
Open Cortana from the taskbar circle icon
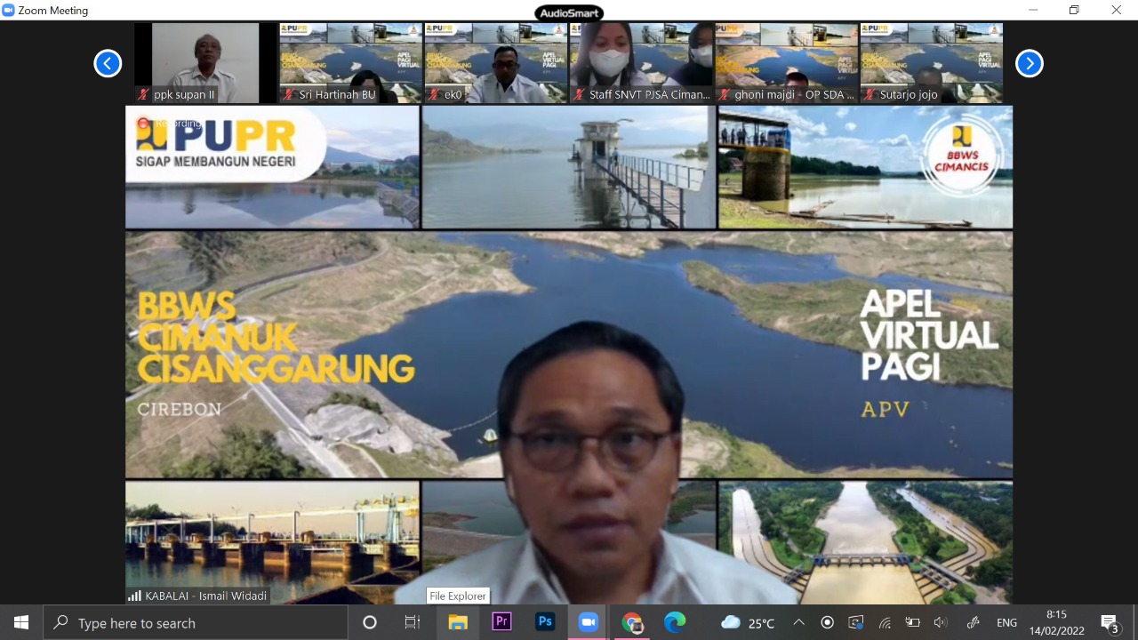tap(370, 622)
